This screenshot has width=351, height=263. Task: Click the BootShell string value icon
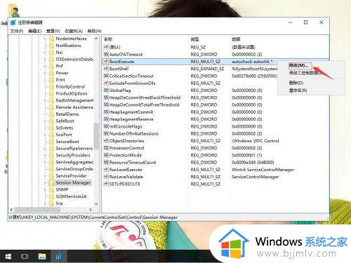[106, 69]
